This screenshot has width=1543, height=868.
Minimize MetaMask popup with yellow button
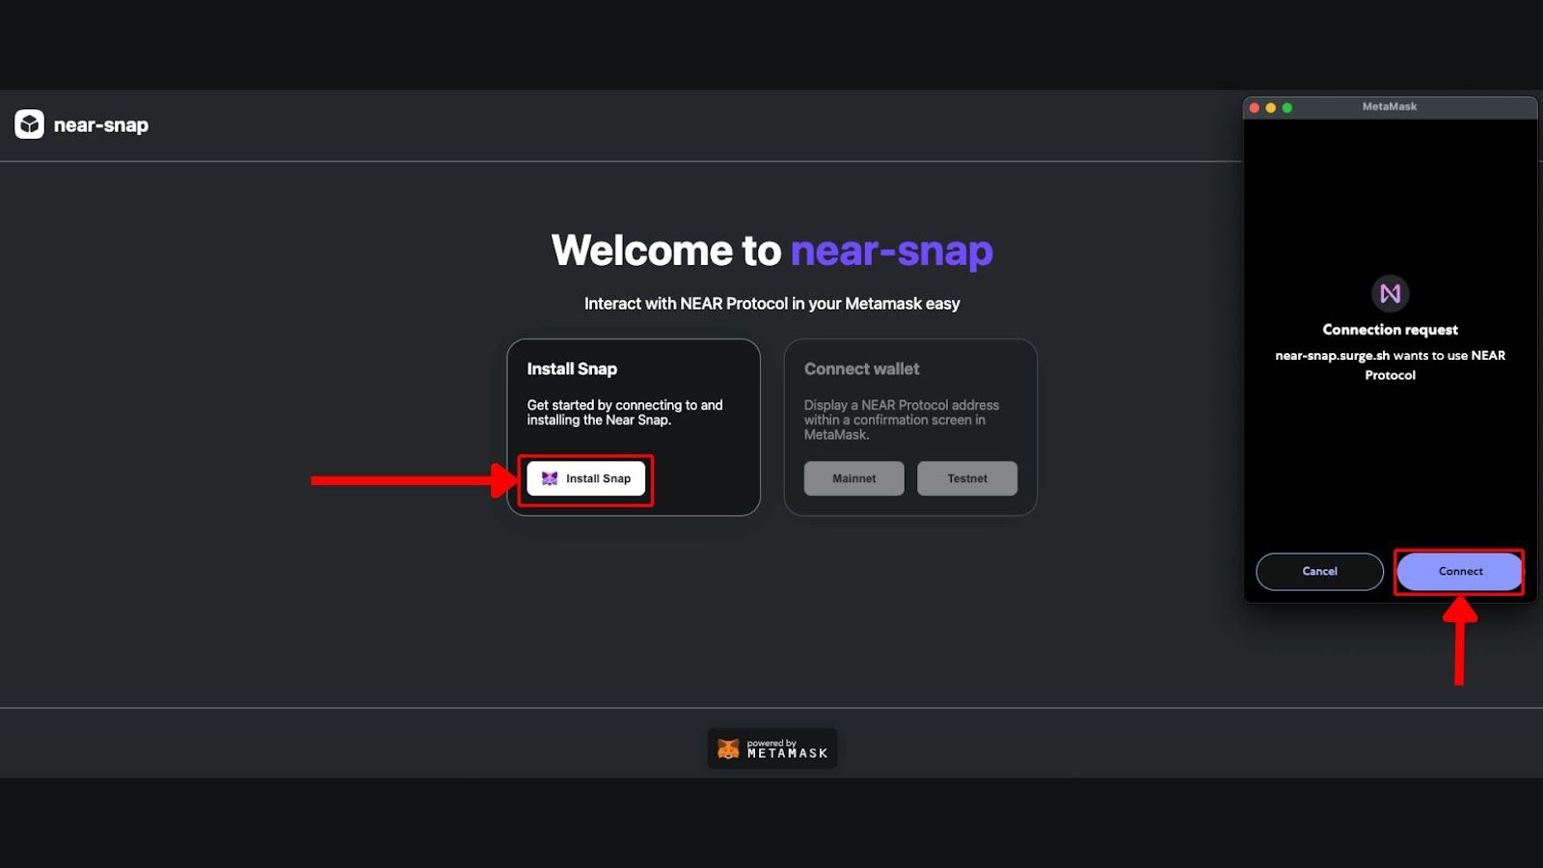(x=1271, y=108)
